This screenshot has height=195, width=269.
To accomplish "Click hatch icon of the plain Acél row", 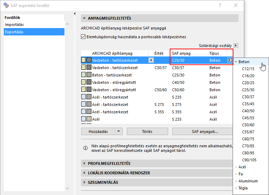I will coord(84,119).
